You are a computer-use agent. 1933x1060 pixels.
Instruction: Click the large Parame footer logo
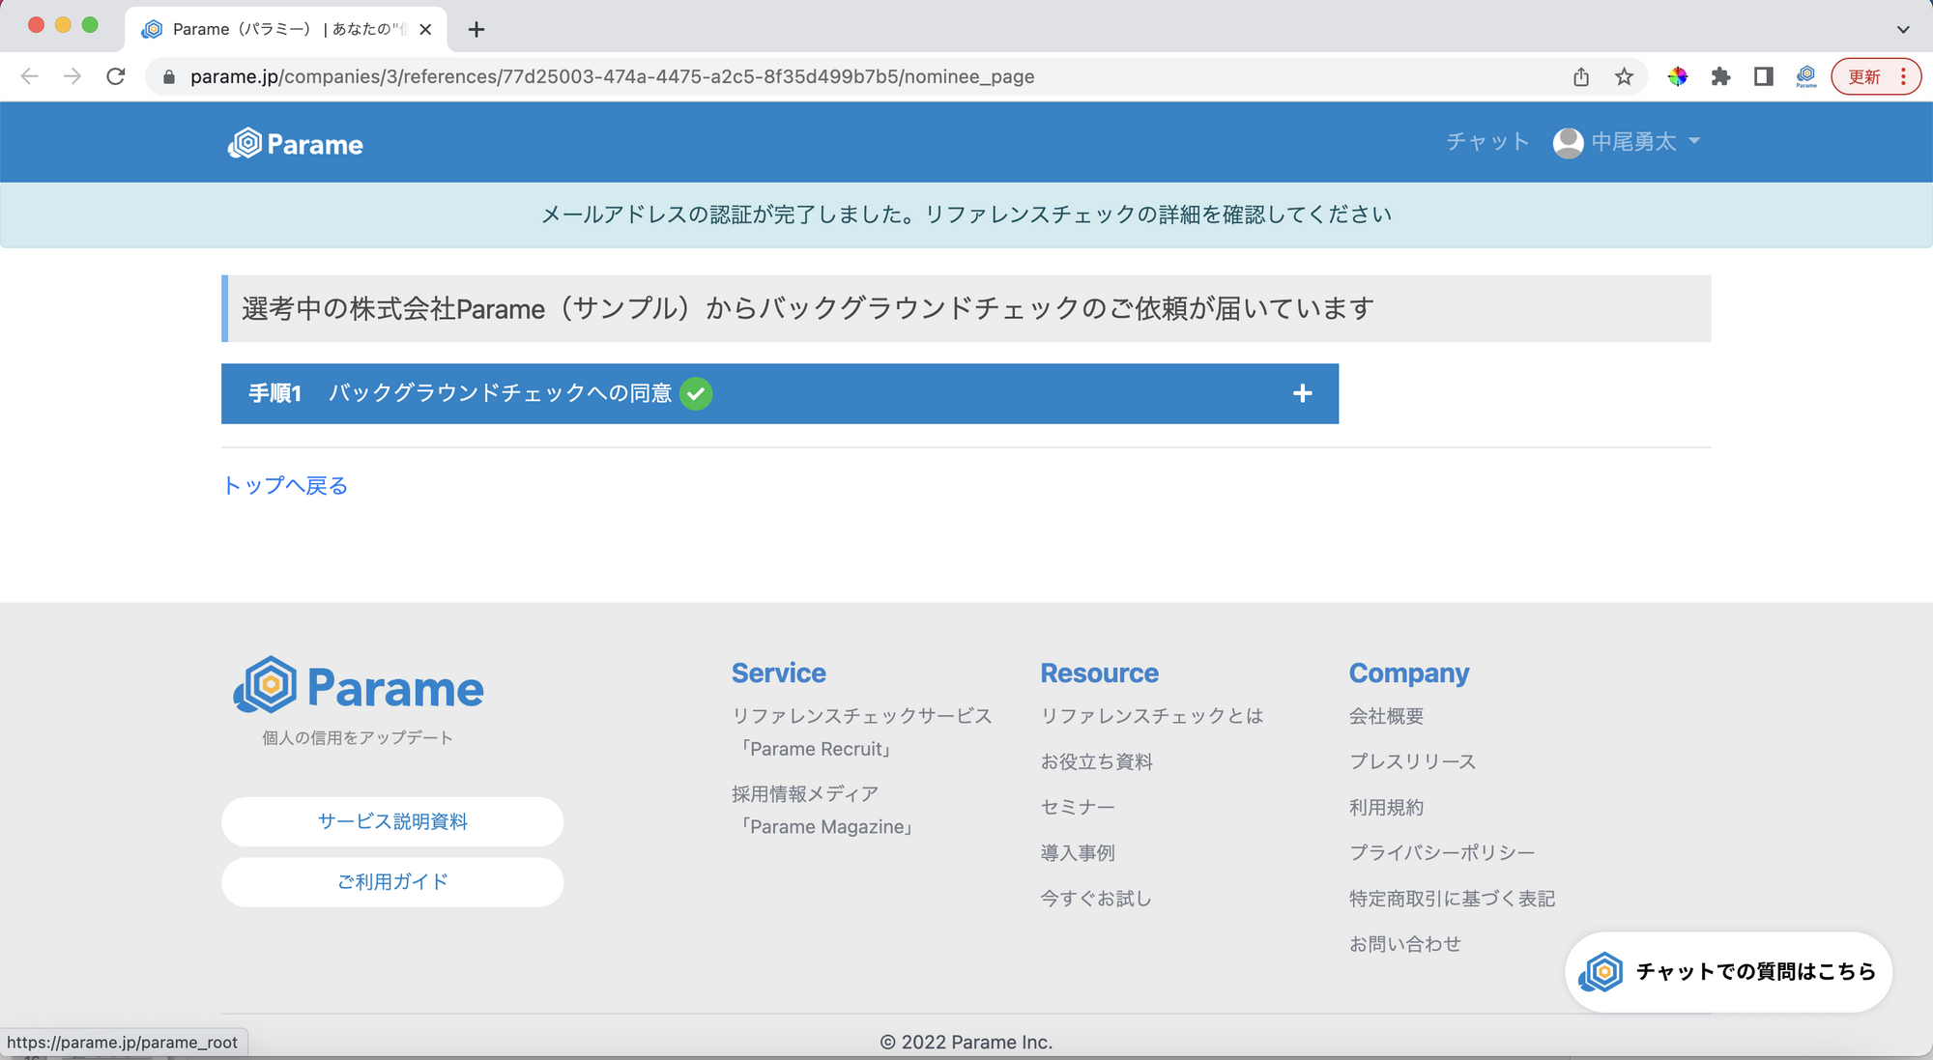[x=359, y=686]
